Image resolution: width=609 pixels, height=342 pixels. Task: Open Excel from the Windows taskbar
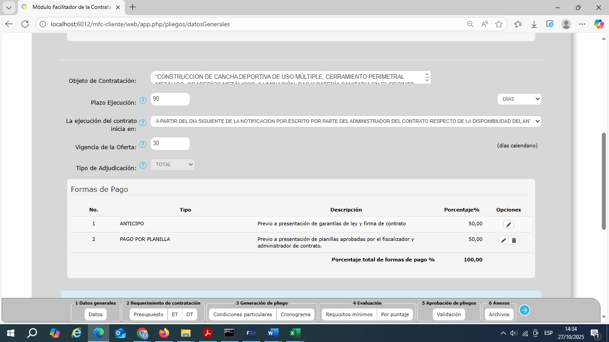click(x=295, y=333)
